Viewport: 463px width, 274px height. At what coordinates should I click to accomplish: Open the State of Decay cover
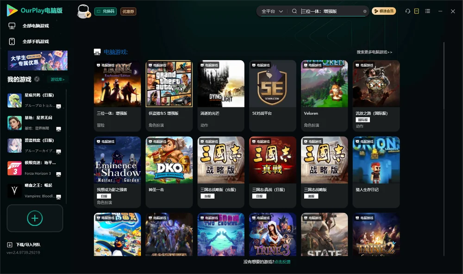pyautogui.click(x=325, y=235)
